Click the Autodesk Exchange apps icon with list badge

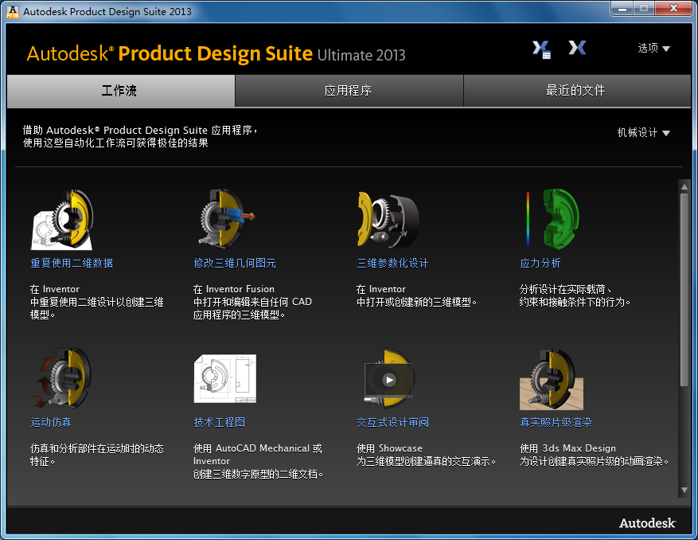click(541, 49)
